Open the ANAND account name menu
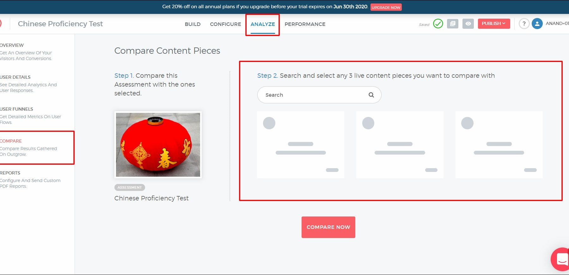Viewport: 569px width, 275px height. point(557,24)
